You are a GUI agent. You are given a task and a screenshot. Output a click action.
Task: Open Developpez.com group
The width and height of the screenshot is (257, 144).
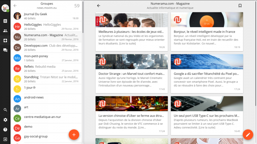pyautogui.click(x=46, y=47)
